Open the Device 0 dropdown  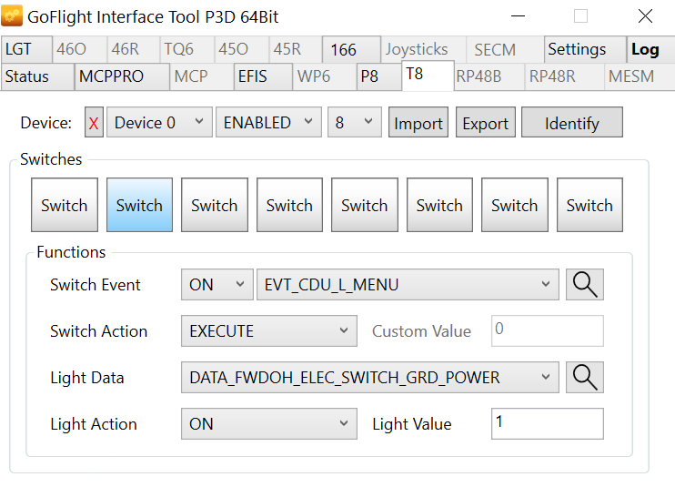159,123
